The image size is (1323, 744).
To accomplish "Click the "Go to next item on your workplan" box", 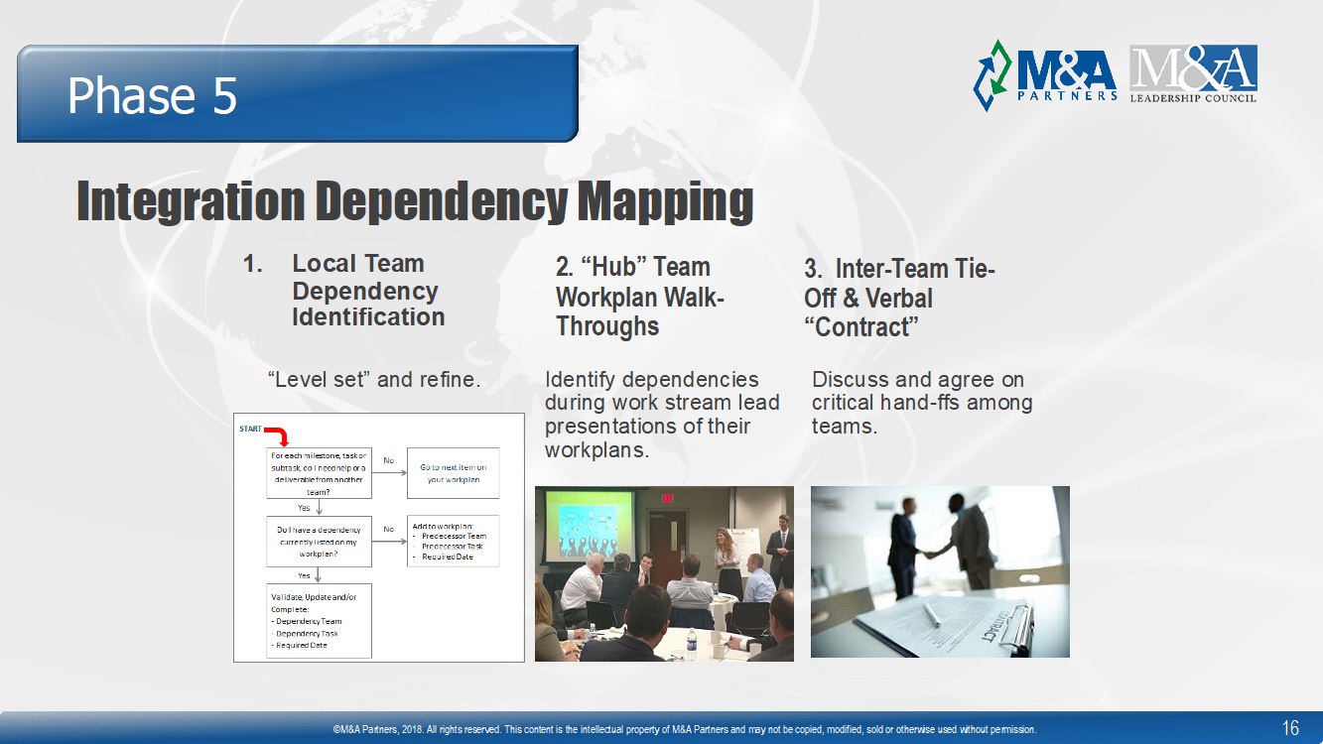I will [x=453, y=472].
